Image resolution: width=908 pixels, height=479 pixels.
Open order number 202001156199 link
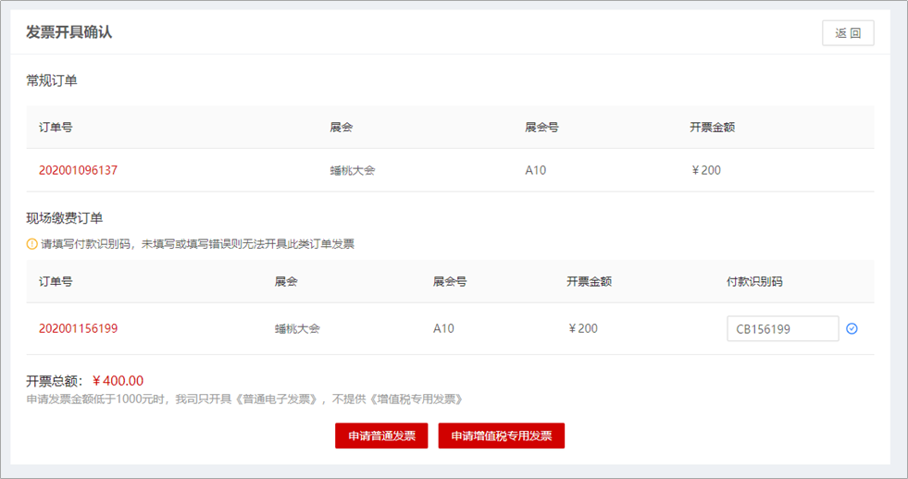click(78, 328)
